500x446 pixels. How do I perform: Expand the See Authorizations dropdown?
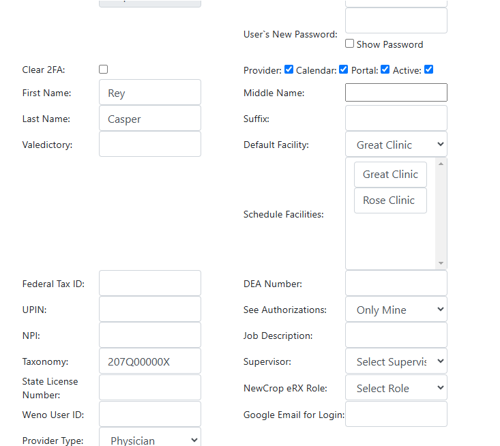tap(396, 309)
